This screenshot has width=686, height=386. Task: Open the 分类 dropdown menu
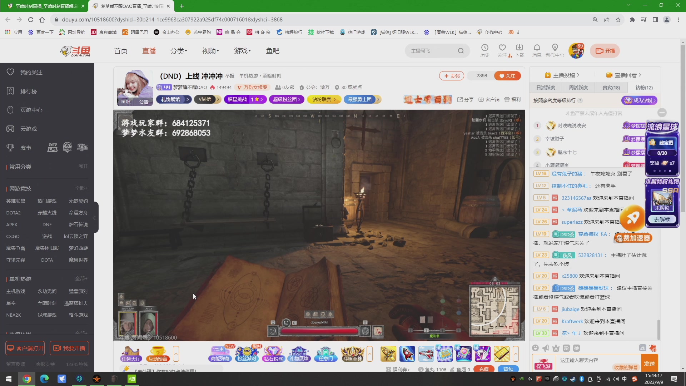[179, 51]
